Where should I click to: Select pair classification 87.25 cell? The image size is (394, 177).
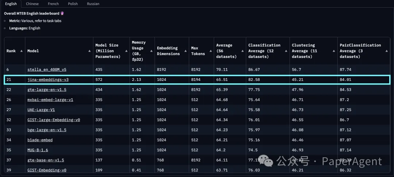point(364,110)
